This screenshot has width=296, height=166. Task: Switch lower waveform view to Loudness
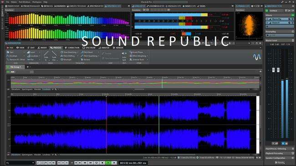tap(46, 155)
